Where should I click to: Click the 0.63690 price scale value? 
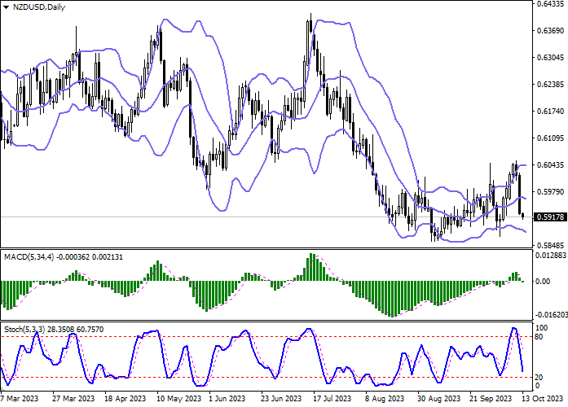point(550,31)
